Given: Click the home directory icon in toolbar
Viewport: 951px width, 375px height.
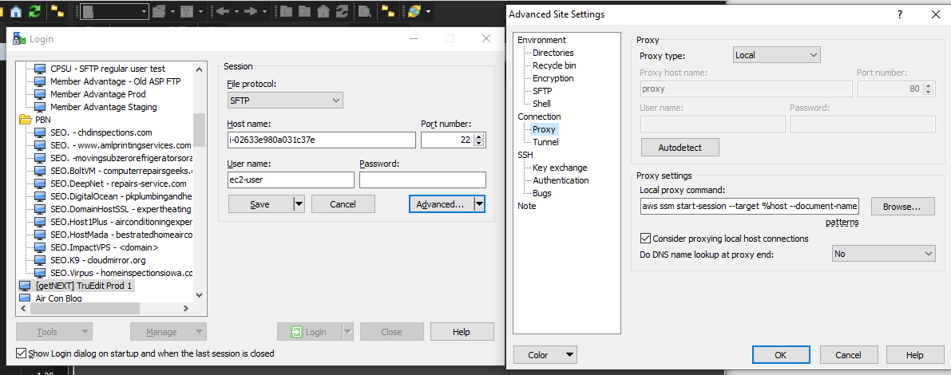Looking at the screenshot, I should [16, 11].
